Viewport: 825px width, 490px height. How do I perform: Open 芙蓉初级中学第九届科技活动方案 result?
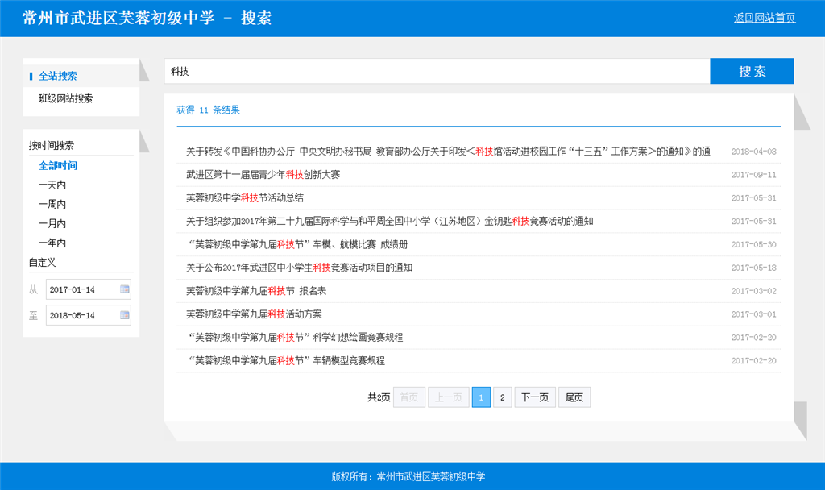pyautogui.click(x=253, y=314)
